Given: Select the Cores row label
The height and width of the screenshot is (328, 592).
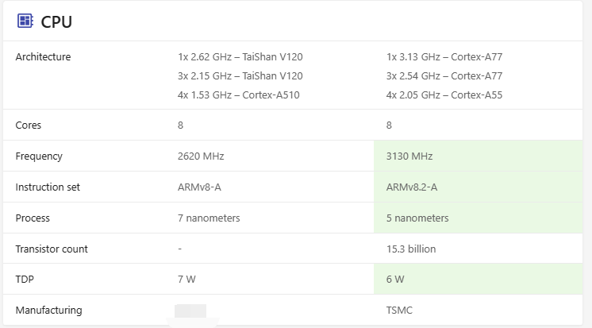Looking at the screenshot, I should (29, 125).
